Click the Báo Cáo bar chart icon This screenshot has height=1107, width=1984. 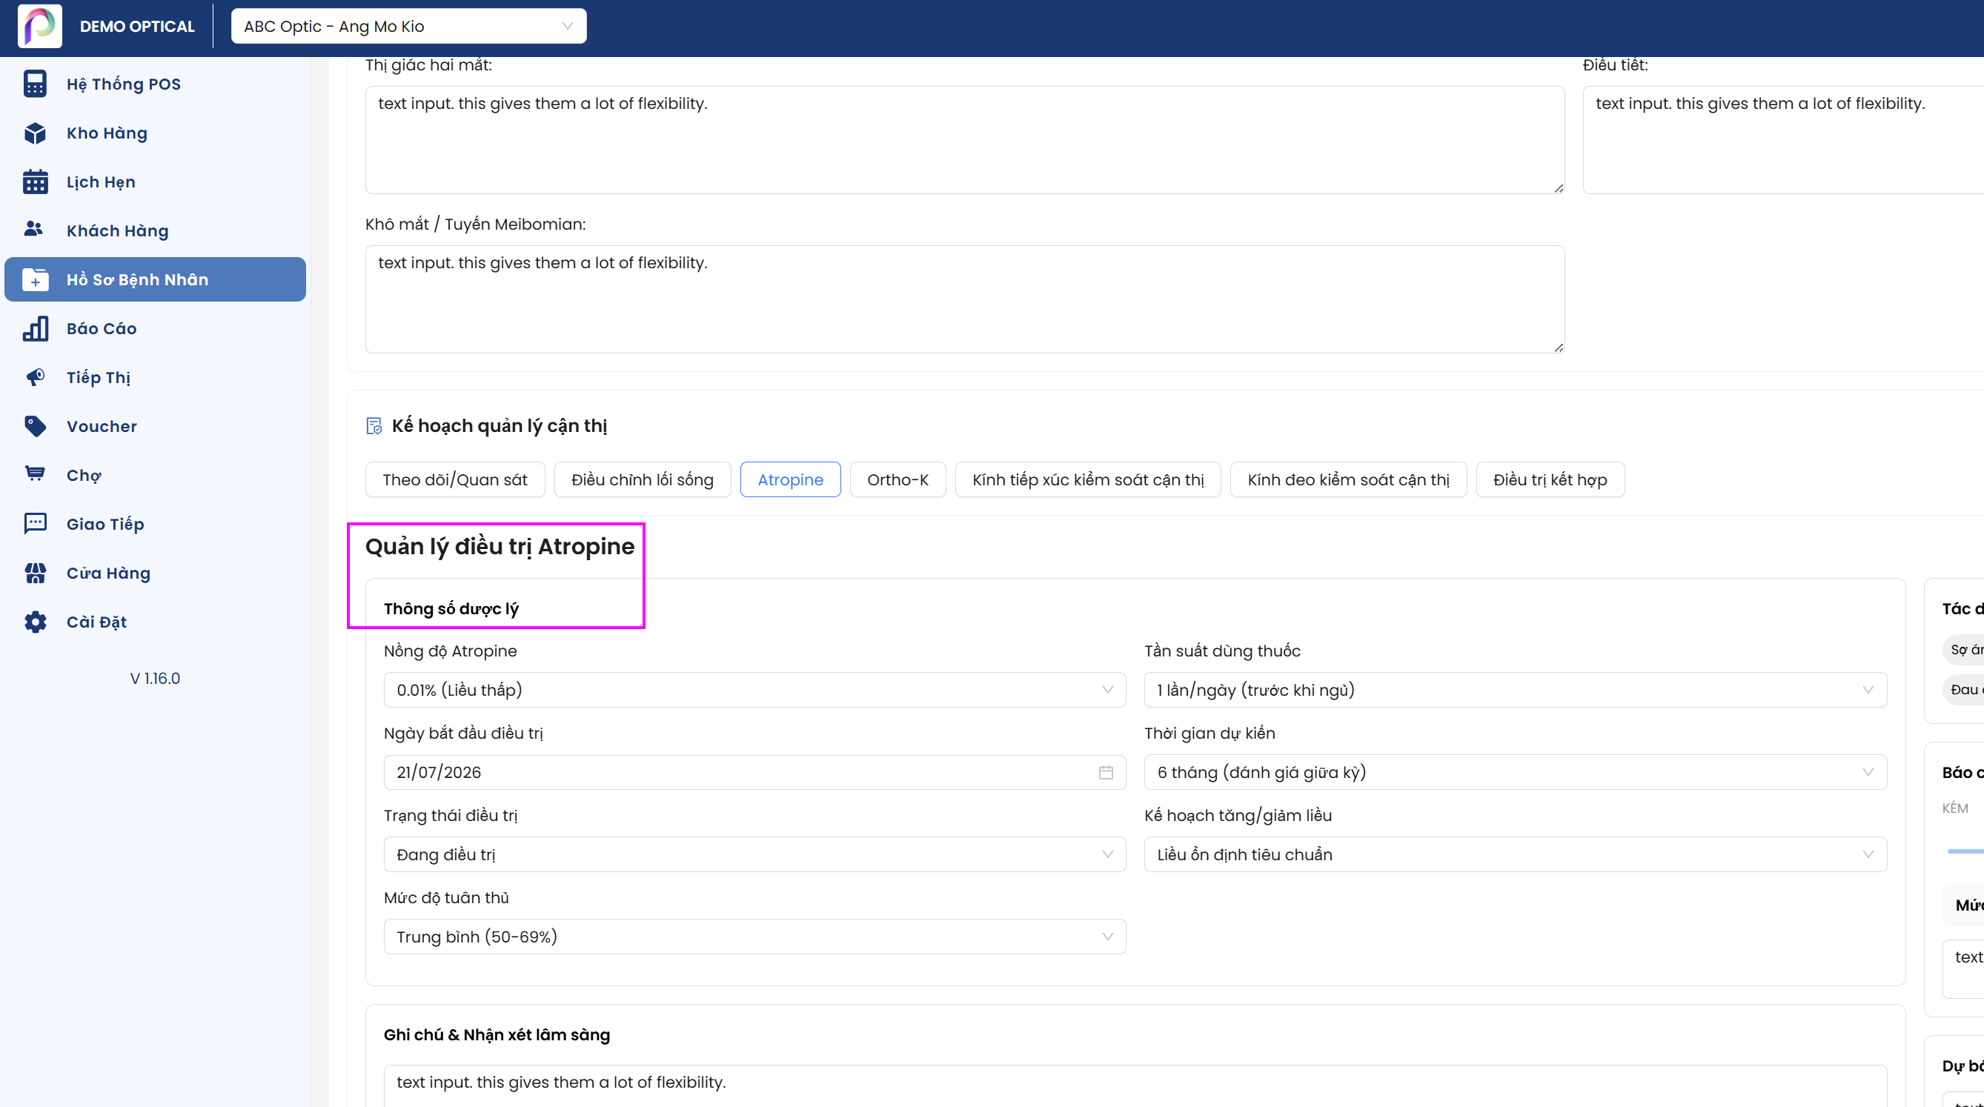[x=35, y=329]
